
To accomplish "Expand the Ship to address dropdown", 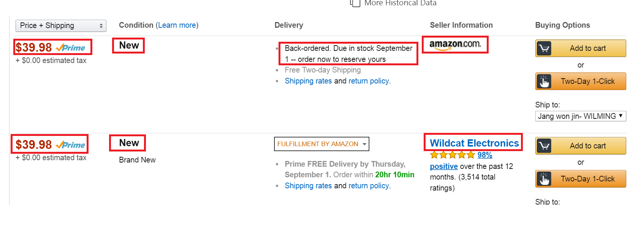I will [x=580, y=116].
